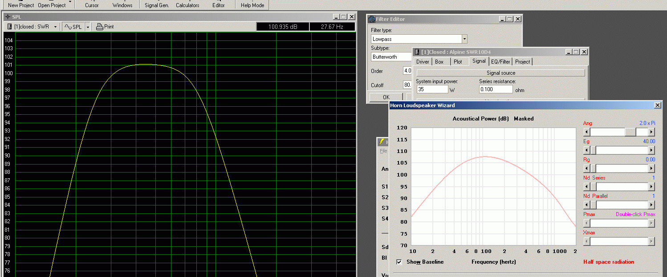Click the Eg slider left arrow
Screen dimensions: 667x277
586,150
